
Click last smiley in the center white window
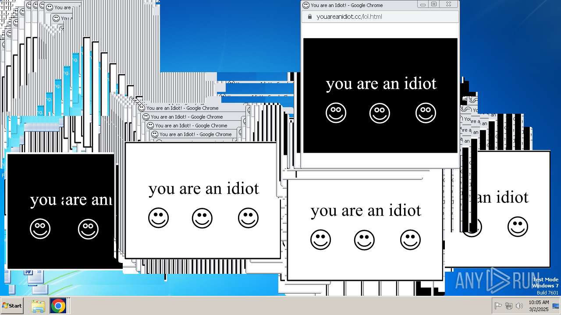coord(248,218)
